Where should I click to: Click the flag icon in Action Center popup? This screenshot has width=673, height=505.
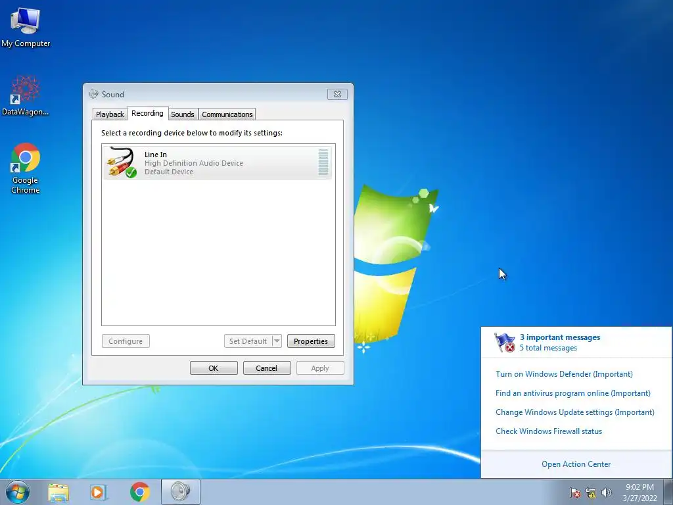point(504,342)
